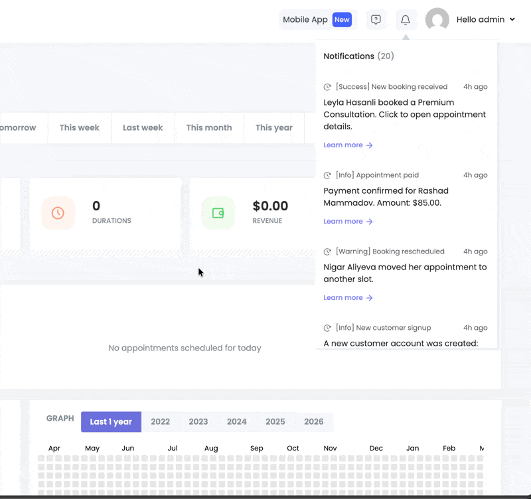Select the Last 1 year graph tab
531x499 pixels.
coord(111,421)
